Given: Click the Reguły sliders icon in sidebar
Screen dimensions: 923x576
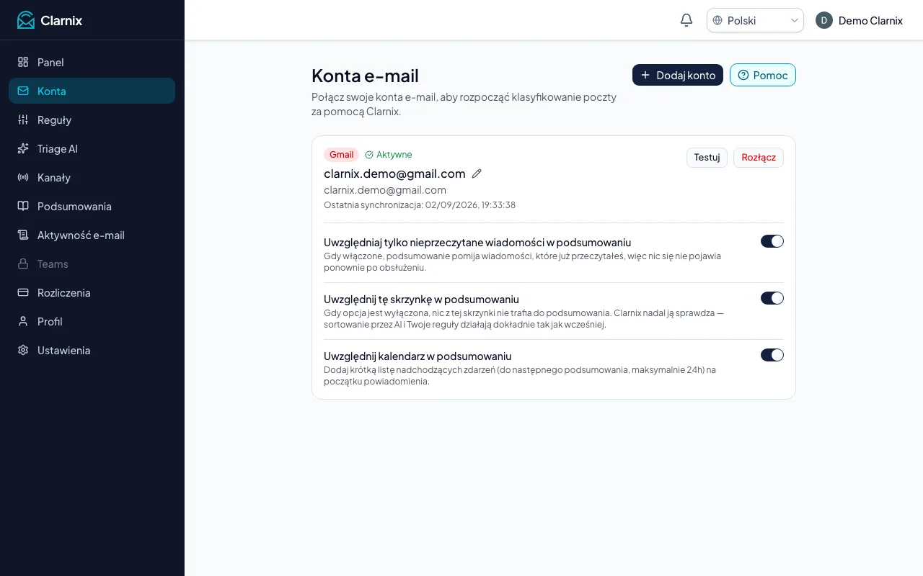Looking at the screenshot, I should pyautogui.click(x=23, y=120).
